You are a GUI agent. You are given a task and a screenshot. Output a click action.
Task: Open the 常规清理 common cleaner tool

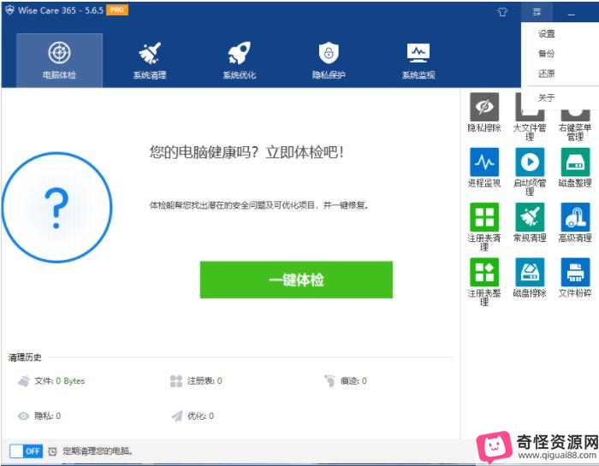(x=530, y=217)
